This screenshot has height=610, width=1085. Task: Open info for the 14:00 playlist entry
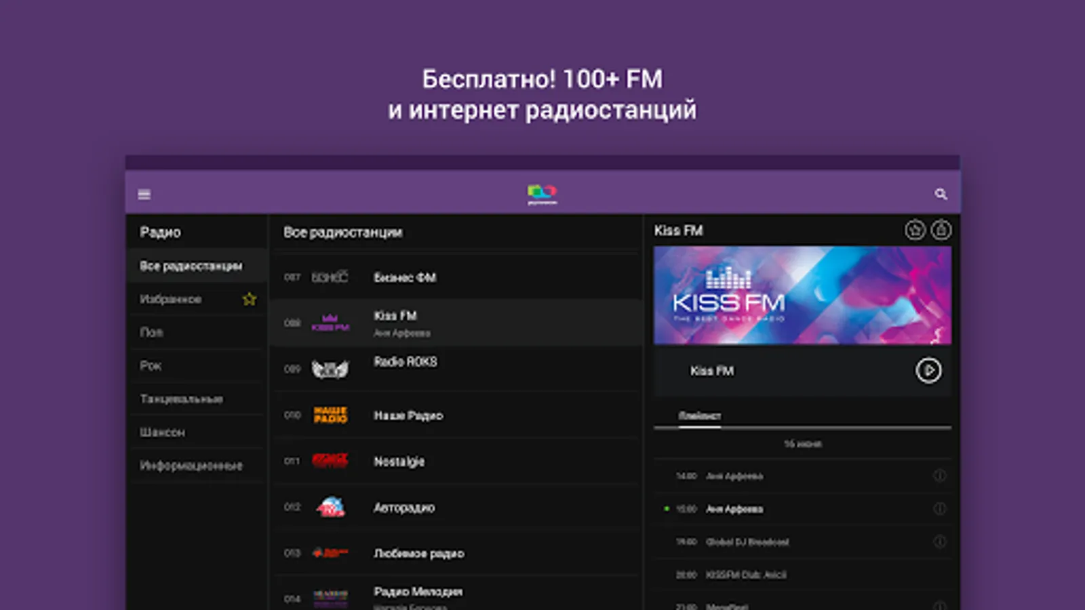[x=939, y=476]
